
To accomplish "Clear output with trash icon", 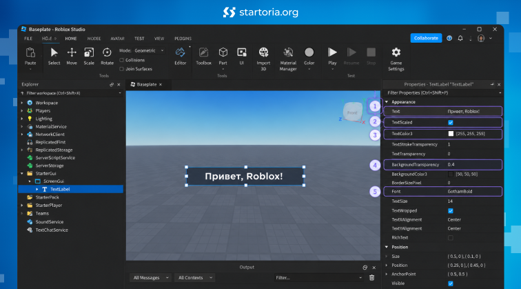I will click(x=372, y=277).
